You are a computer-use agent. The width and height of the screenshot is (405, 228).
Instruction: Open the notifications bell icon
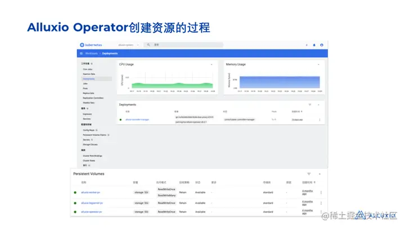click(314, 45)
